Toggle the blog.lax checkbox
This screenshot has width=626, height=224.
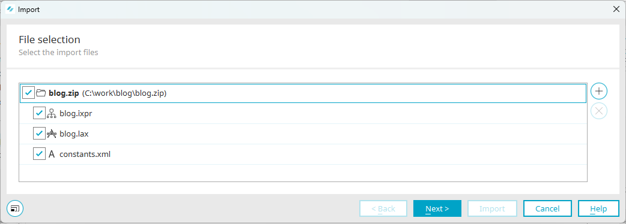(39, 134)
